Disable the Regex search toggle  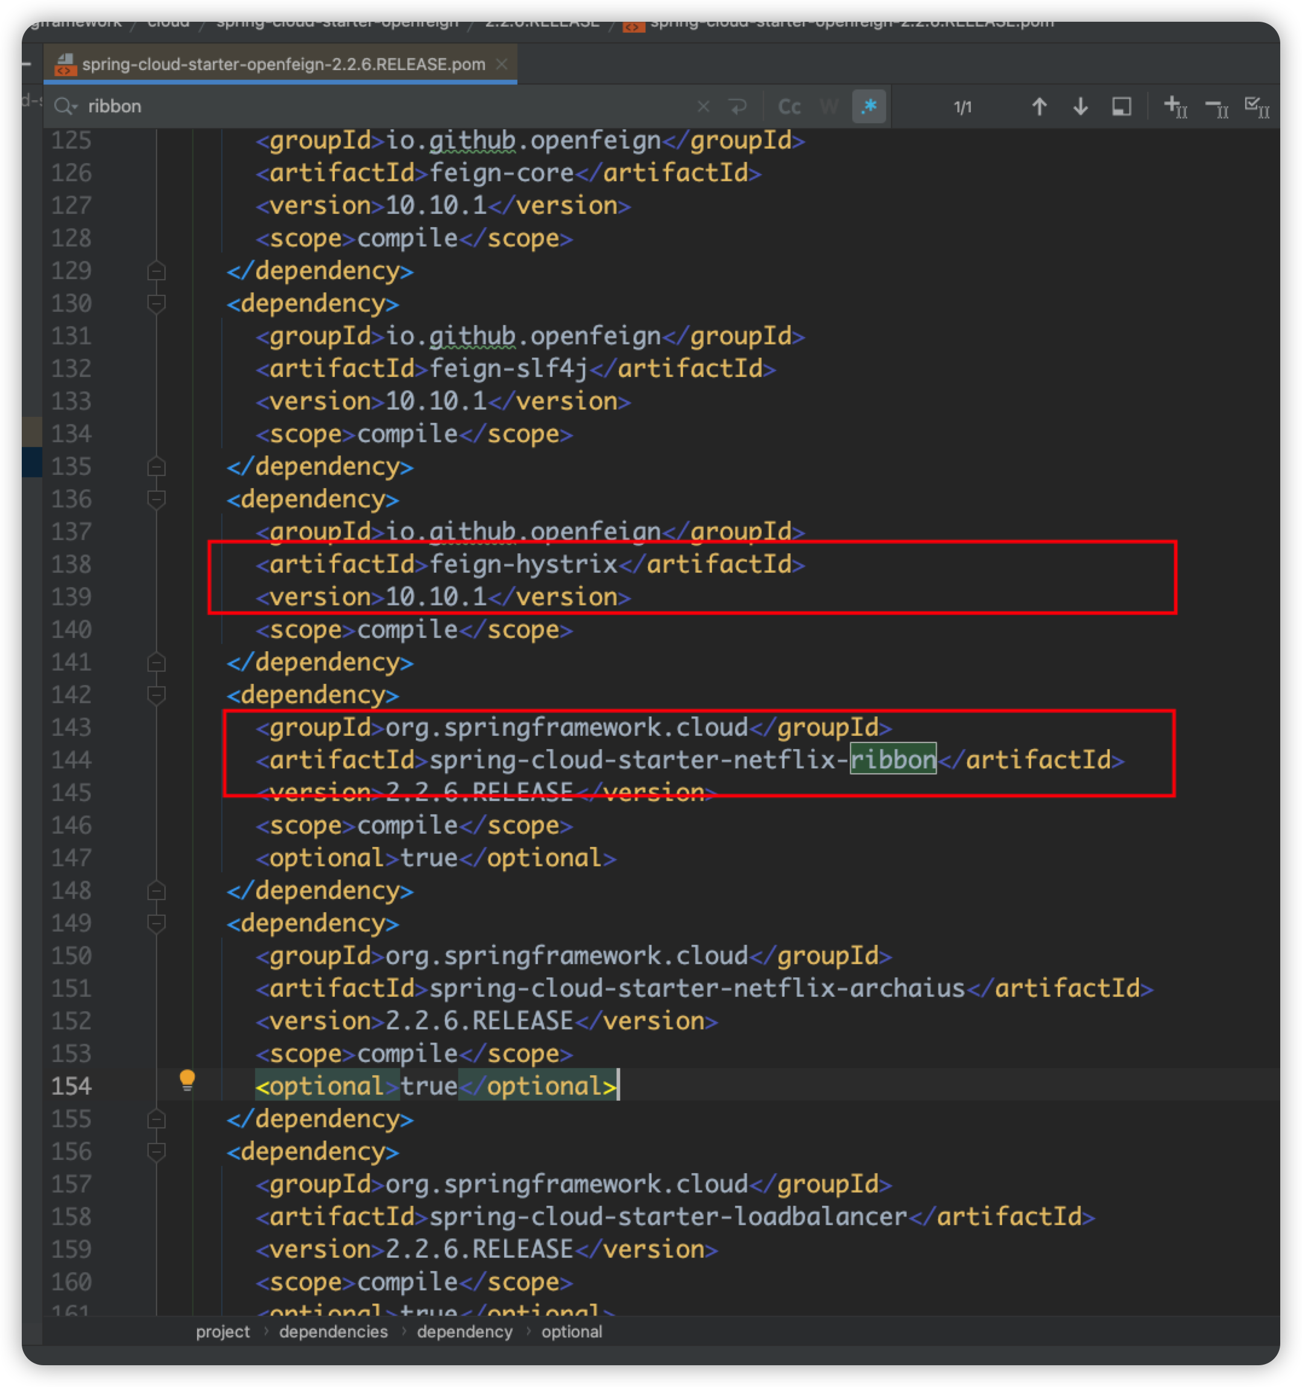tap(869, 107)
